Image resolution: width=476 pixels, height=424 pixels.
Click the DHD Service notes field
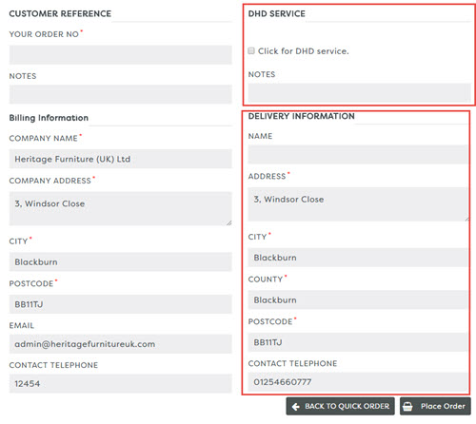click(x=359, y=93)
